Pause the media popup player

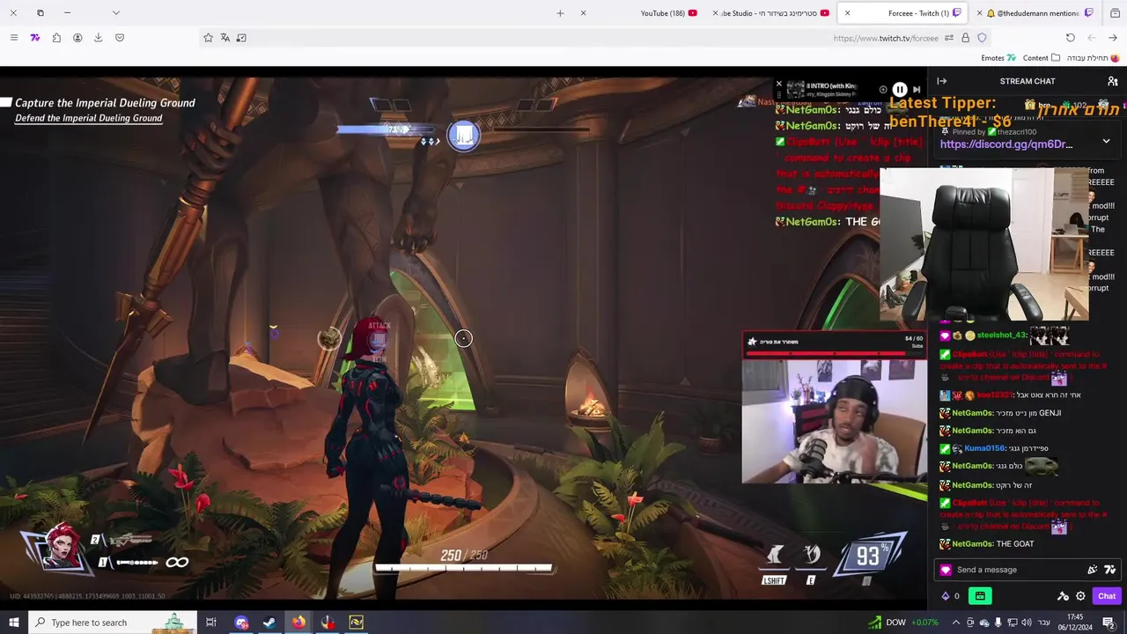point(900,90)
